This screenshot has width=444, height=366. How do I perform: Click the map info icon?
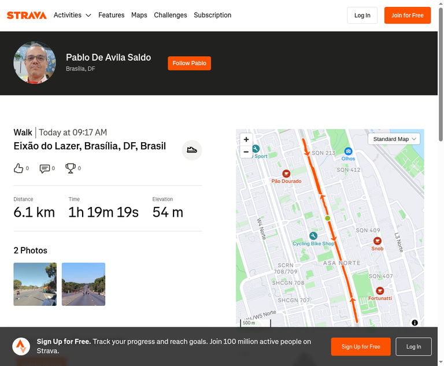coord(415,323)
